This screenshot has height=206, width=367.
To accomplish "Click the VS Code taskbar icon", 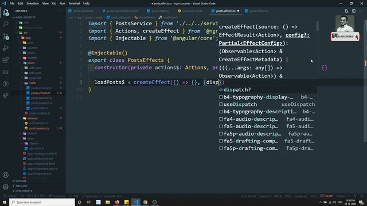I will pos(136,202).
